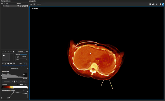165x101 pixels.
Task: Open the tools hammer-and-wrench icon
Action: tap(156, 4)
